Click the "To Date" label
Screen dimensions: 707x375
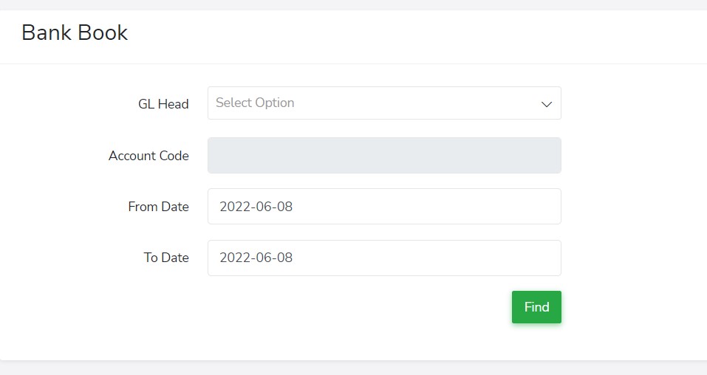pyautogui.click(x=166, y=258)
